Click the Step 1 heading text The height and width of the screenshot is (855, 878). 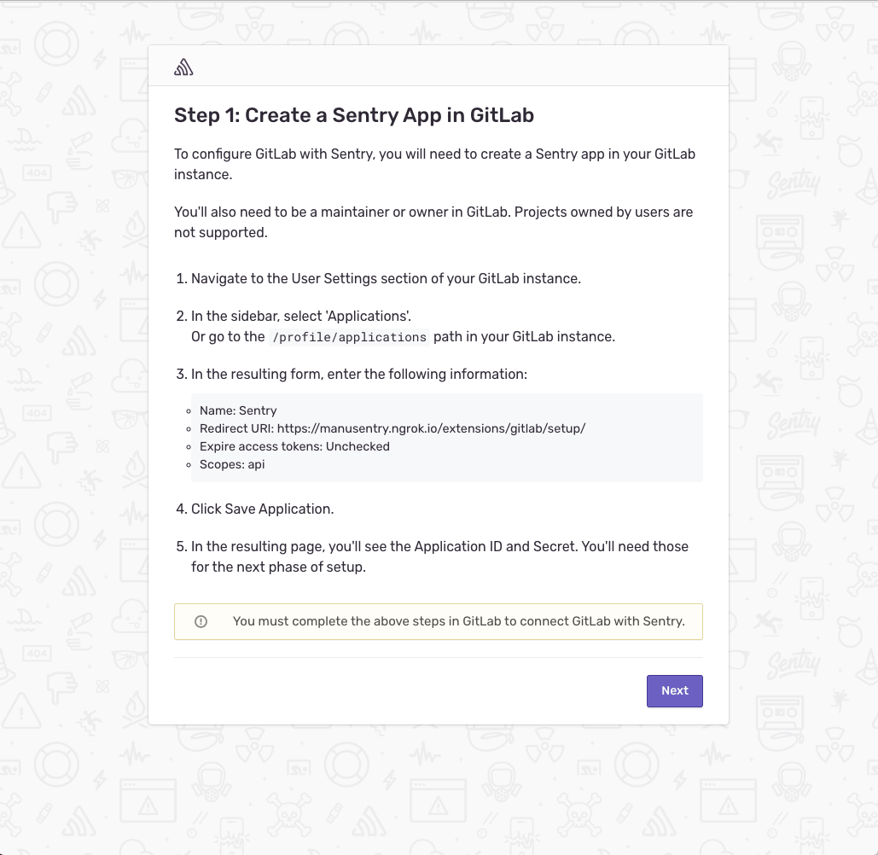coord(354,115)
